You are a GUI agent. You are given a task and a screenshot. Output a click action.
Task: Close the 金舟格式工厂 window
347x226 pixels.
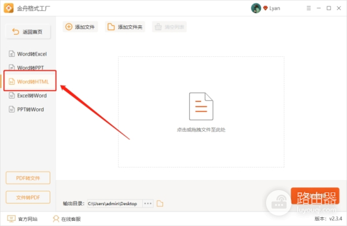tap(339, 8)
